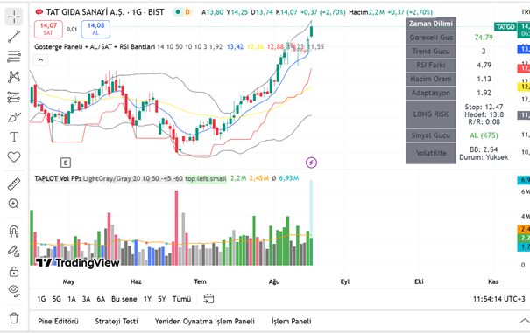The image size is (530, 333).
Task: Select the 1G time range
Action: [41, 299]
